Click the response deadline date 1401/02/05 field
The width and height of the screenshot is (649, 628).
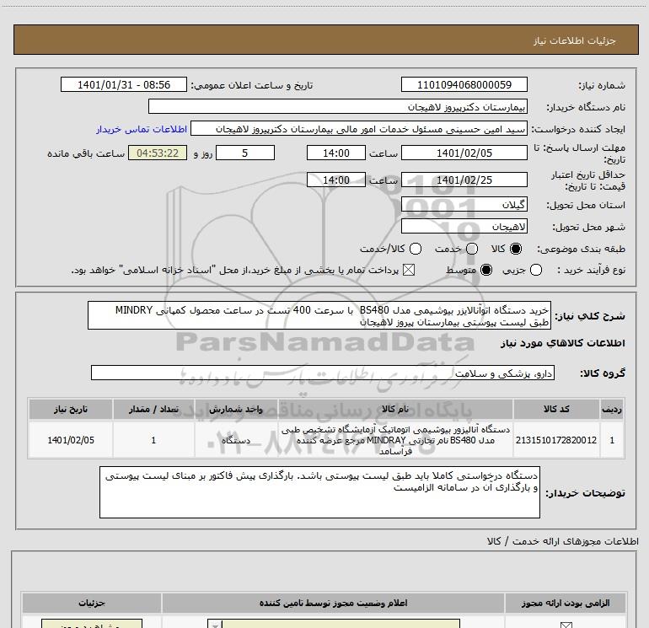464,153
